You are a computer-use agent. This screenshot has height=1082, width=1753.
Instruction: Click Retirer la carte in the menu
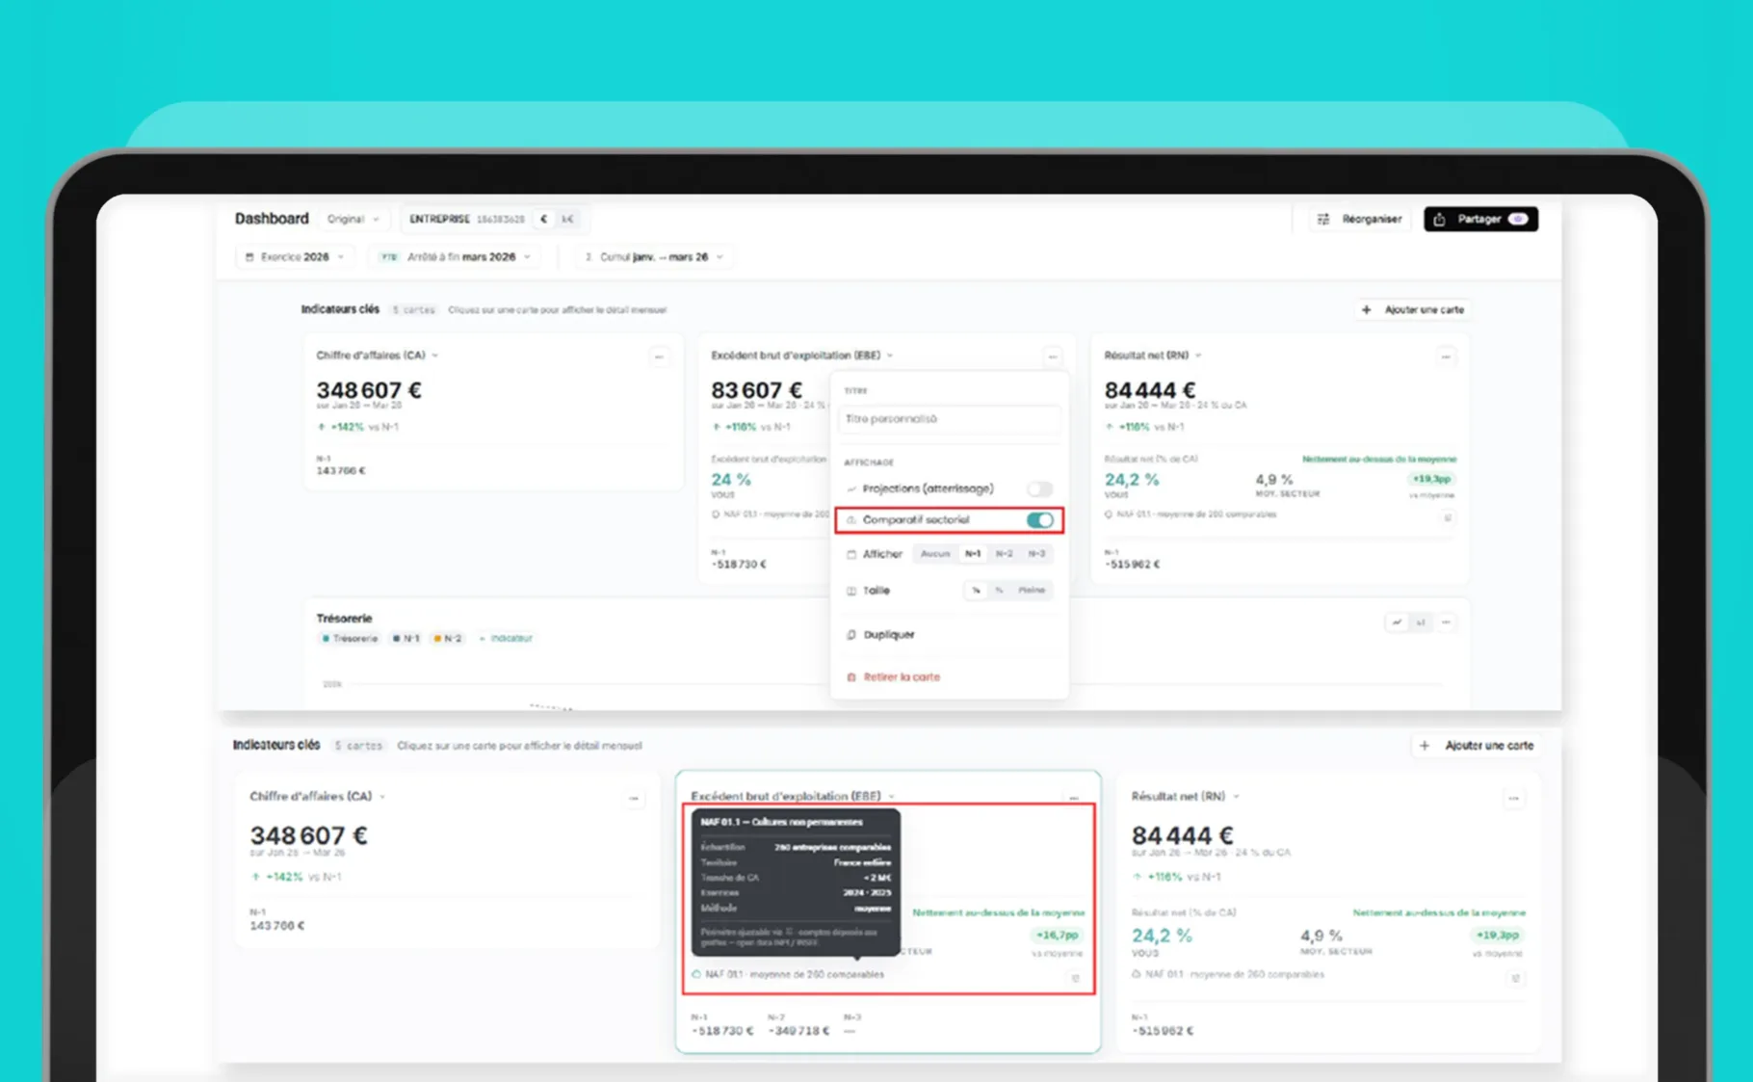click(x=902, y=677)
